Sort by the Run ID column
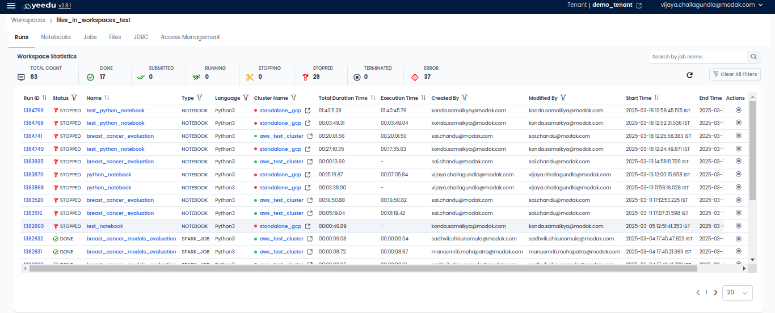Screen dimensions: 775x313 44,98
